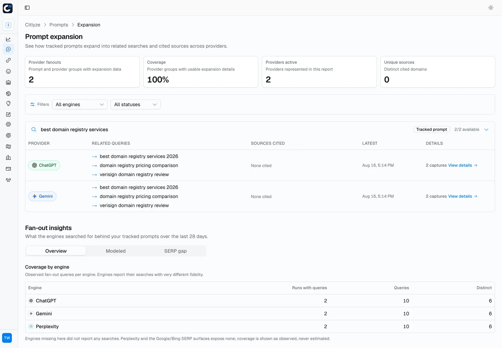Click the Unique sources card
The height and width of the screenshot is (348, 502).
click(438, 72)
